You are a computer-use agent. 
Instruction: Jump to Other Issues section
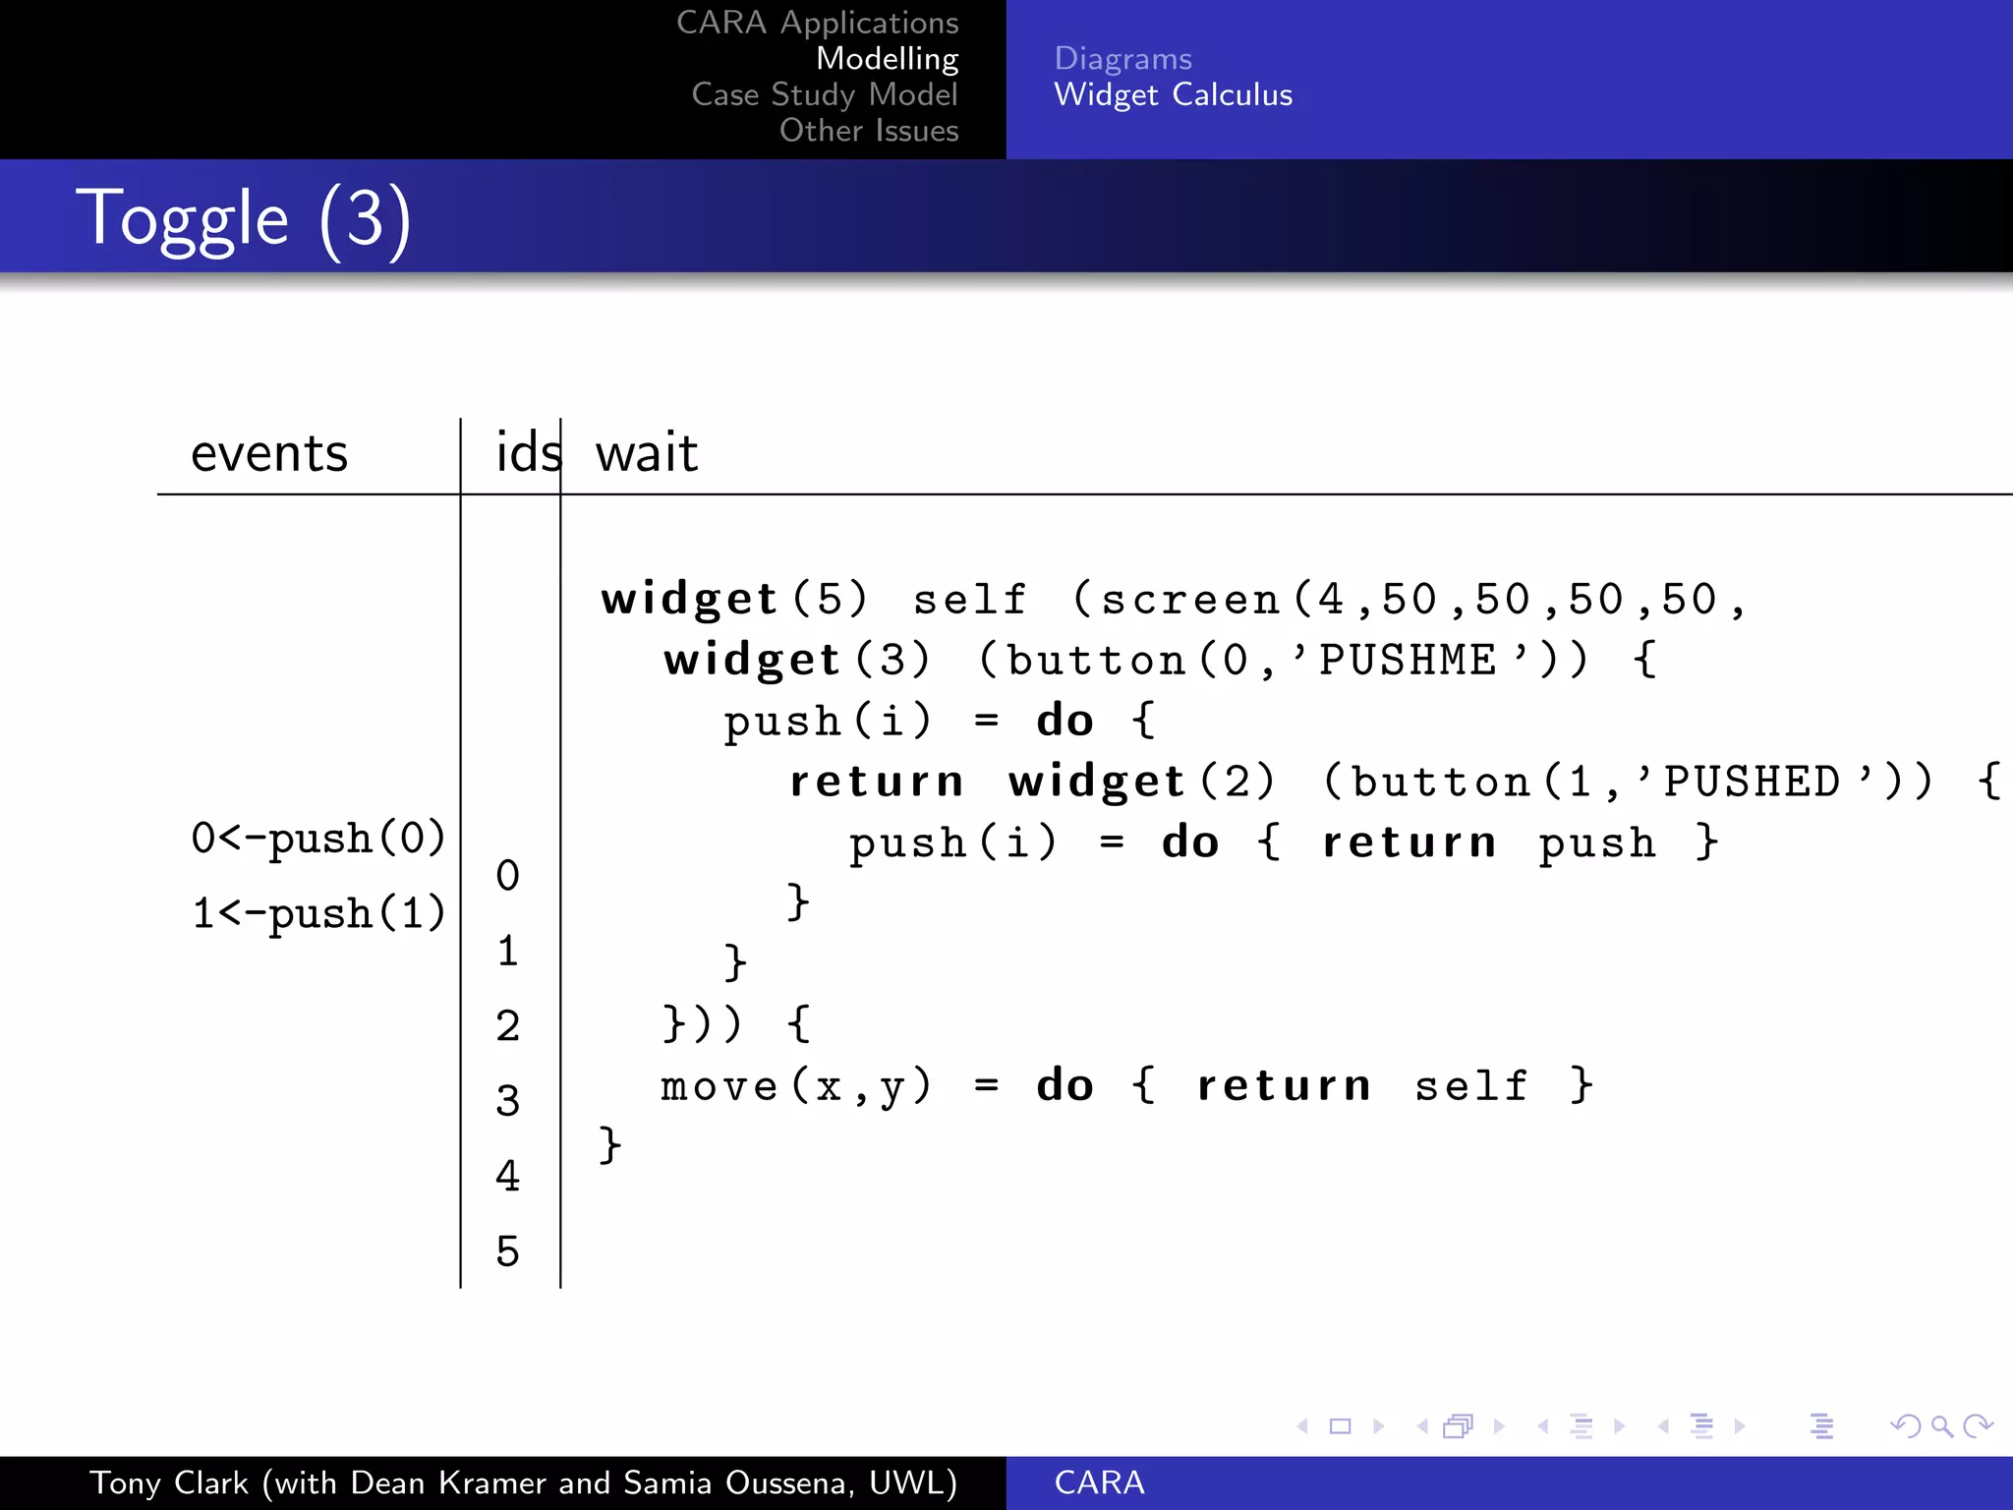click(869, 130)
